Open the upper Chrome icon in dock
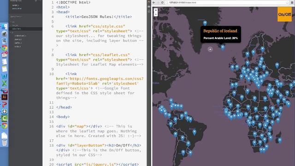Screen dimensions: 295x166 point(4,48)
